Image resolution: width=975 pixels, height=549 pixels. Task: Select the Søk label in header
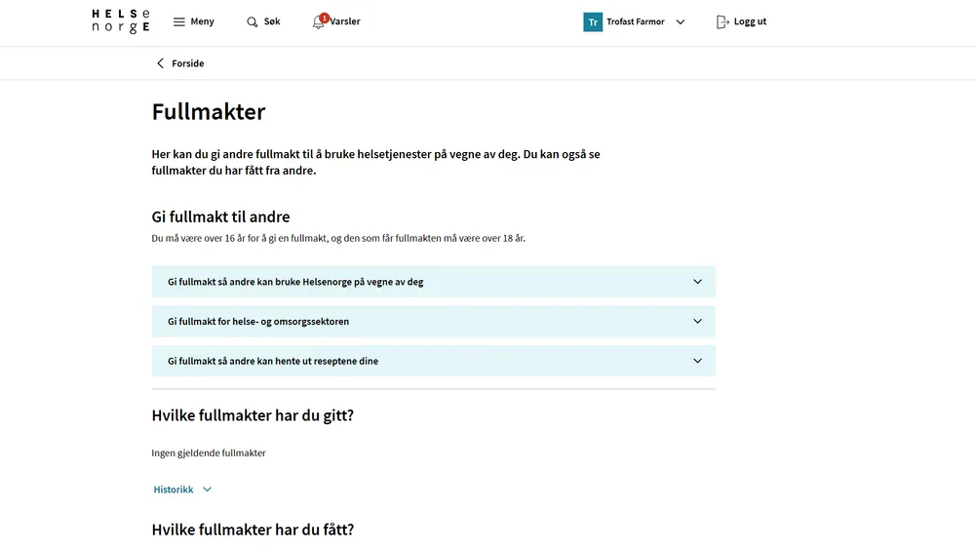pyautogui.click(x=272, y=21)
